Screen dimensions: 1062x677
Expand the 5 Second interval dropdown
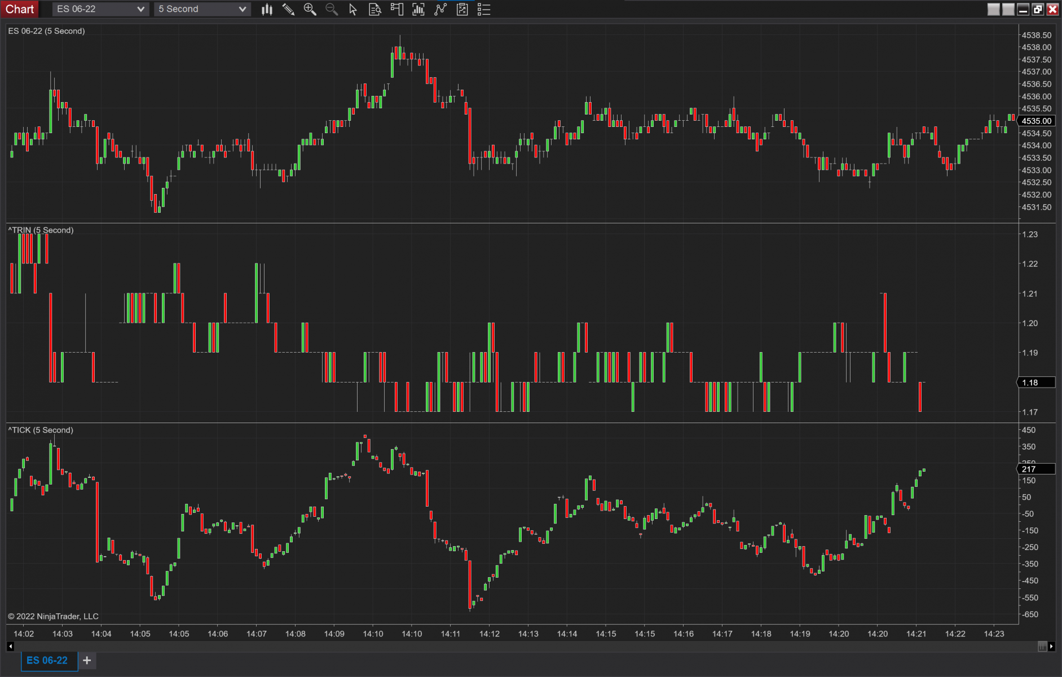coord(202,9)
